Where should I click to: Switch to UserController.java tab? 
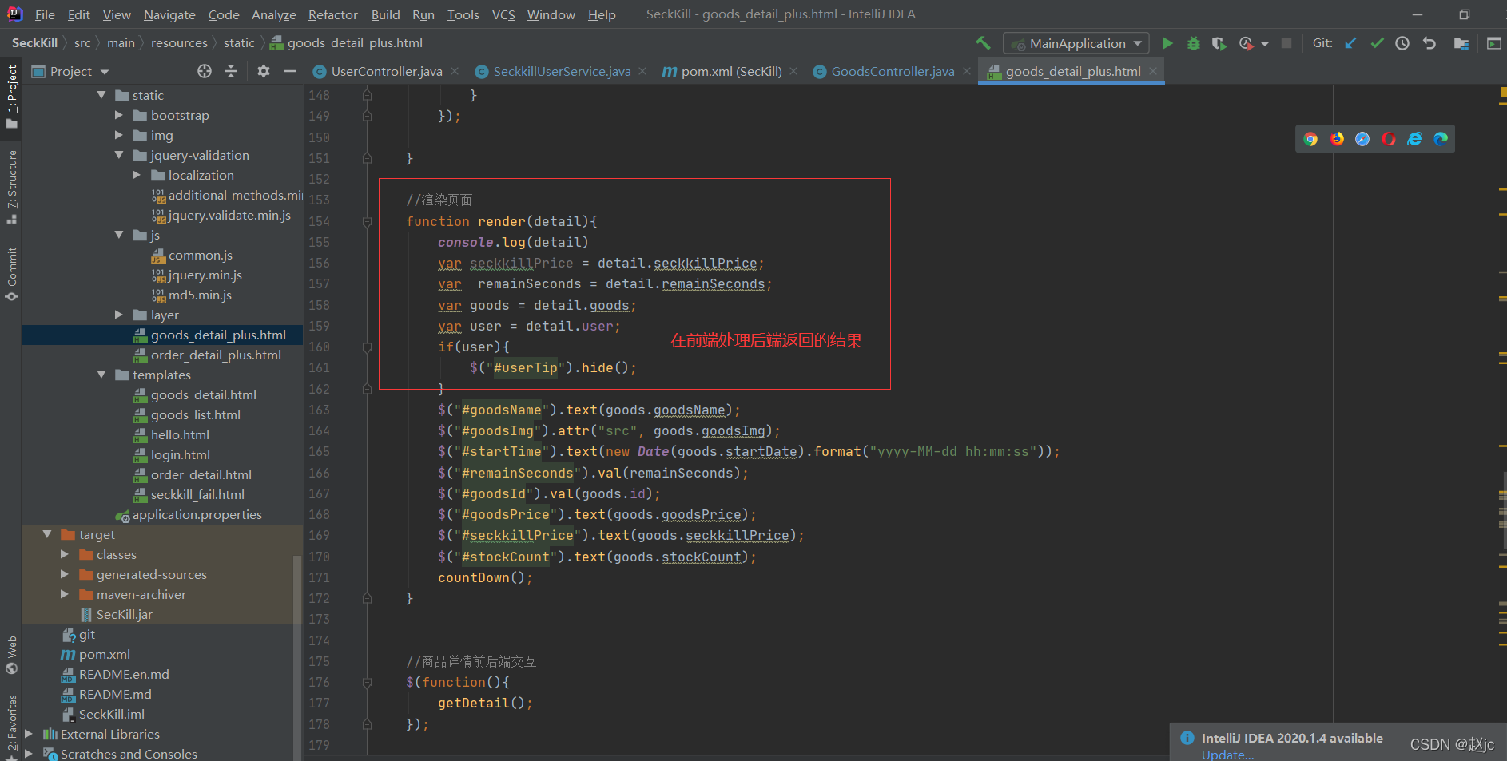(386, 71)
